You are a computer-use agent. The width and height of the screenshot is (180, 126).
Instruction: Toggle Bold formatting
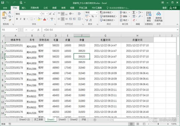click(x=17, y=19)
